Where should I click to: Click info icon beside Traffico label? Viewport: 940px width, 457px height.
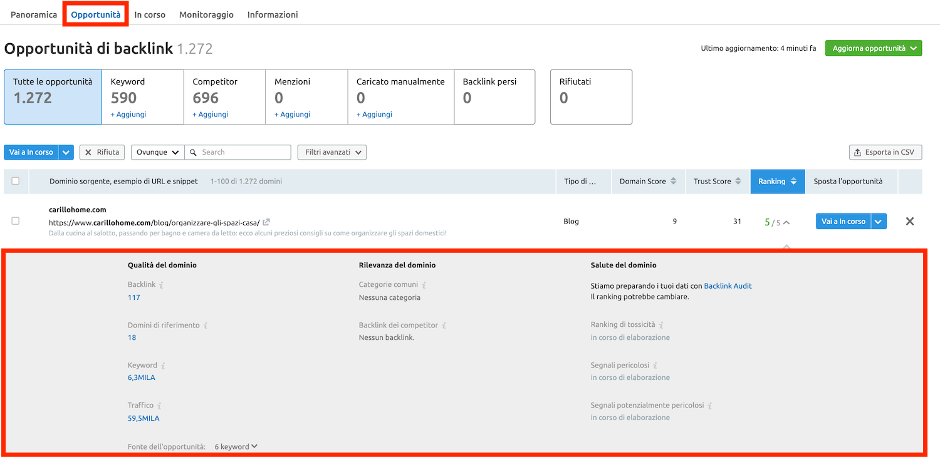159,406
